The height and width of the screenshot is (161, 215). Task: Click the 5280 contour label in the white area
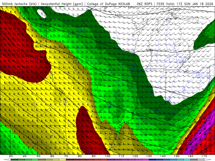[150, 50]
